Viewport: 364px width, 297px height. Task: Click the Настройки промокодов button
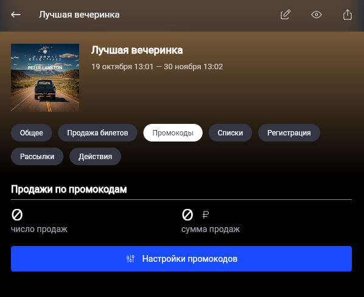[181, 259]
